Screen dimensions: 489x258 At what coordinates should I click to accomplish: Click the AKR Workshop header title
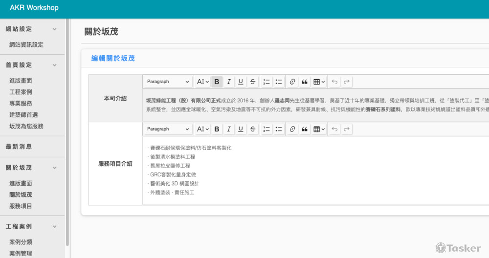34,8
